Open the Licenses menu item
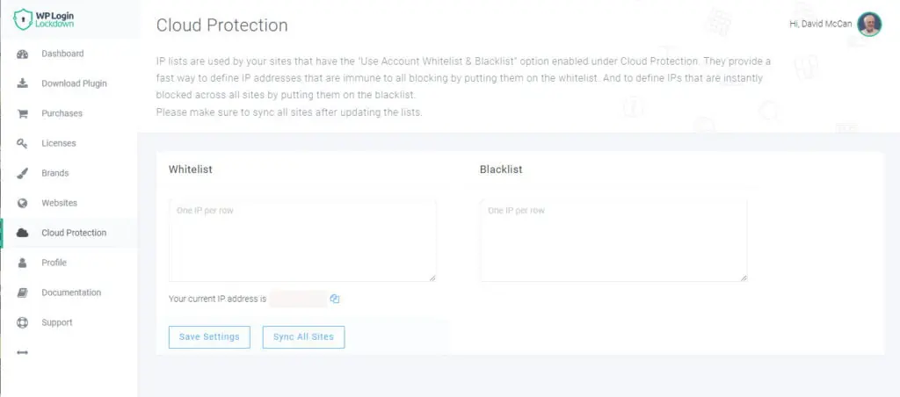 click(x=58, y=144)
